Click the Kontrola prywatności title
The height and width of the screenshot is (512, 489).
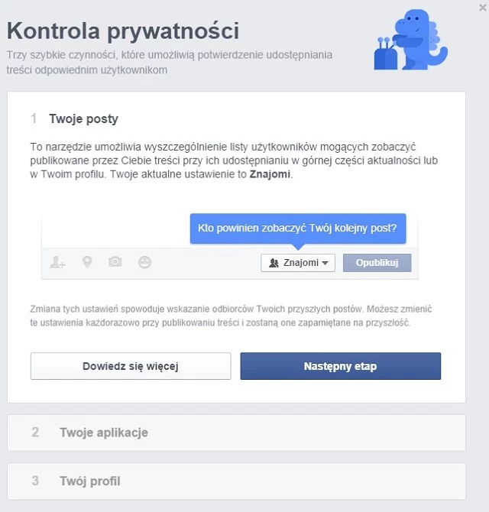pos(123,31)
